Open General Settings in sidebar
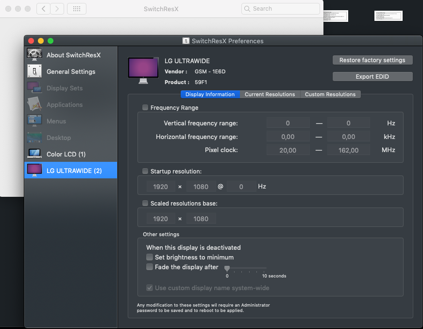 click(x=71, y=71)
